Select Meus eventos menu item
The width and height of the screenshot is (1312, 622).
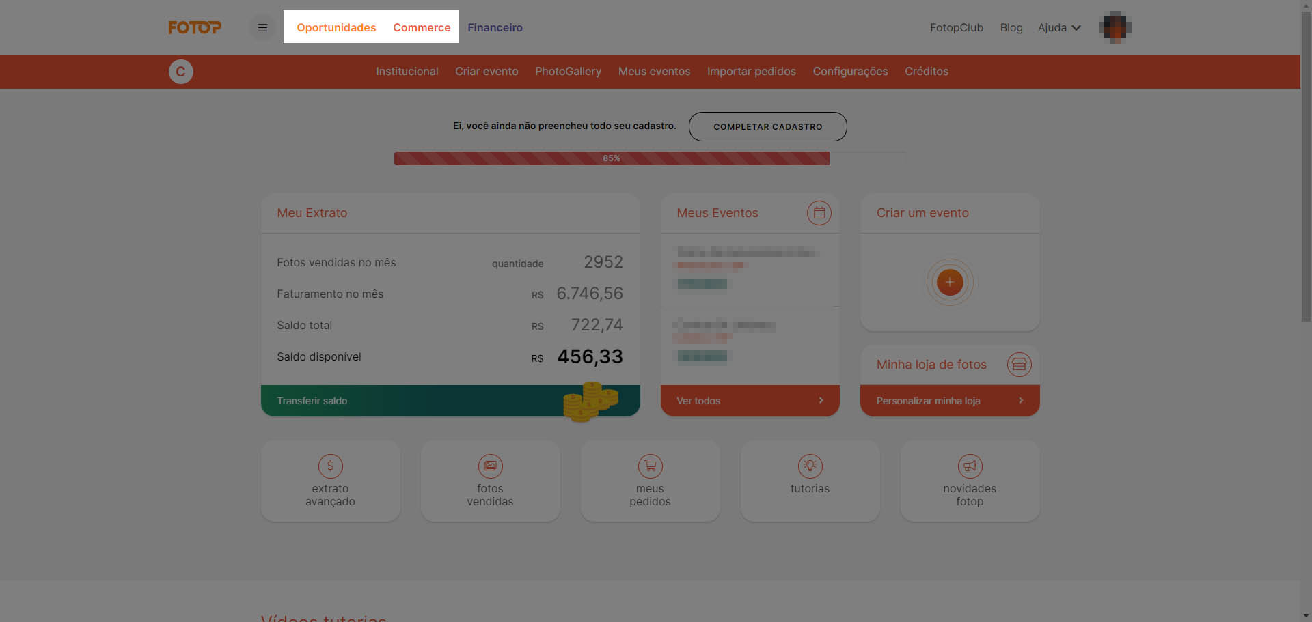[x=654, y=72]
